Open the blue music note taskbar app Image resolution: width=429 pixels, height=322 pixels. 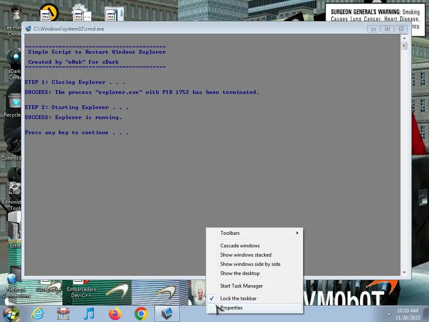pos(89,314)
